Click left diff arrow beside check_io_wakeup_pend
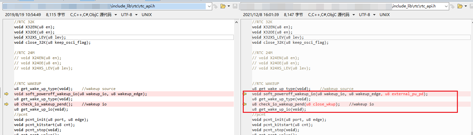Screen dimensions: 473x135 (x=6, y=104)
